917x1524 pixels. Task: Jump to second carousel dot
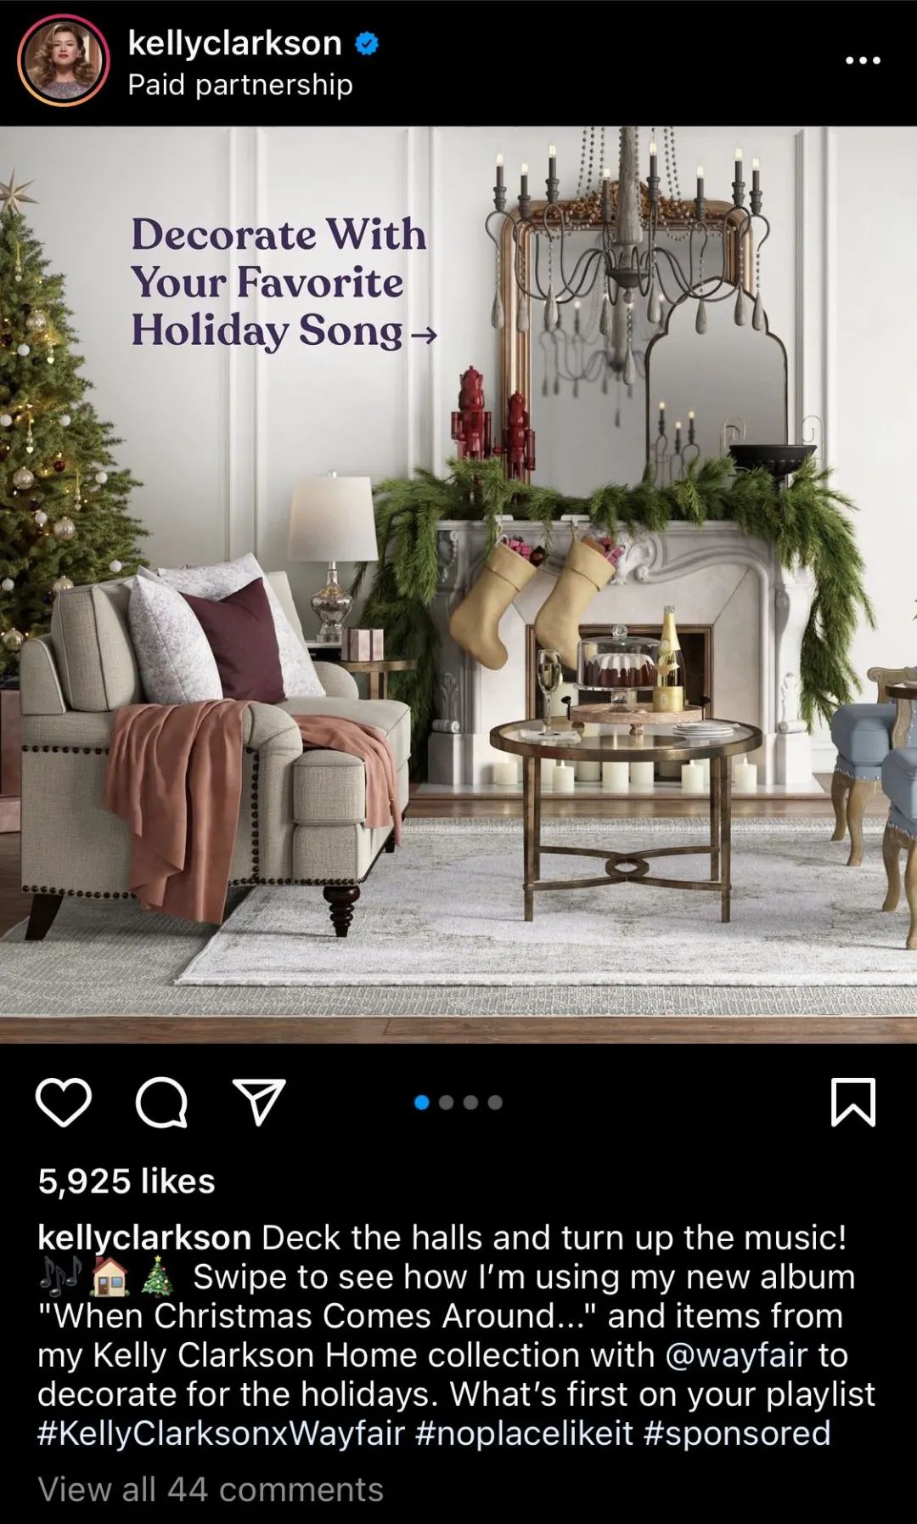[x=447, y=1103]
